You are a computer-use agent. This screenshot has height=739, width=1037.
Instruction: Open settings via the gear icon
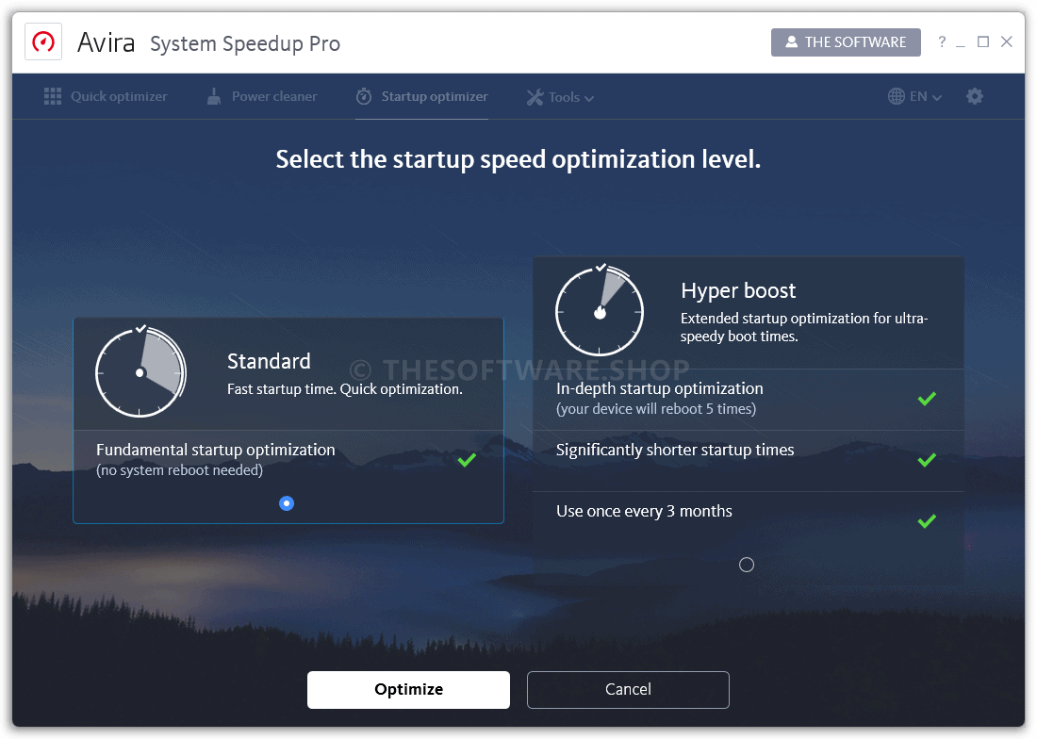[x=974, y=96]
